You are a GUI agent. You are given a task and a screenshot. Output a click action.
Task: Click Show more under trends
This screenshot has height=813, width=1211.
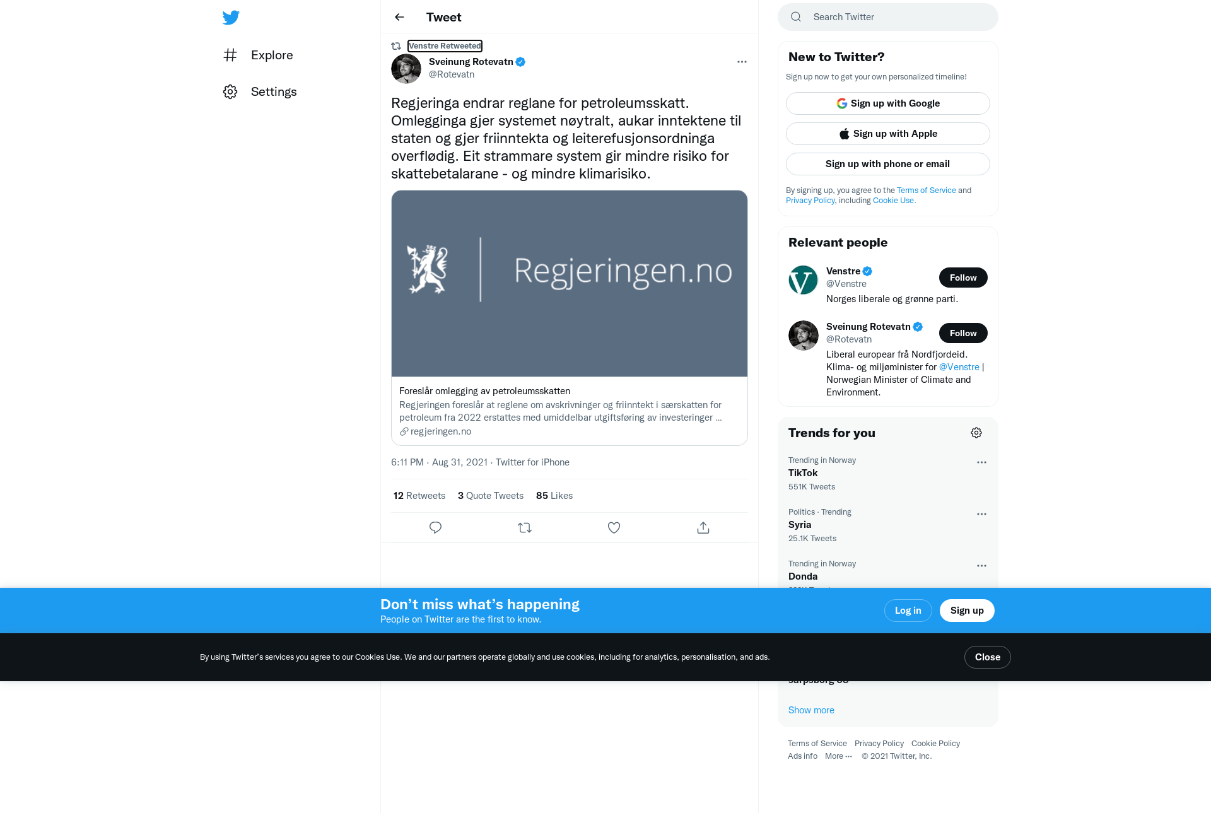click(811, 710)
